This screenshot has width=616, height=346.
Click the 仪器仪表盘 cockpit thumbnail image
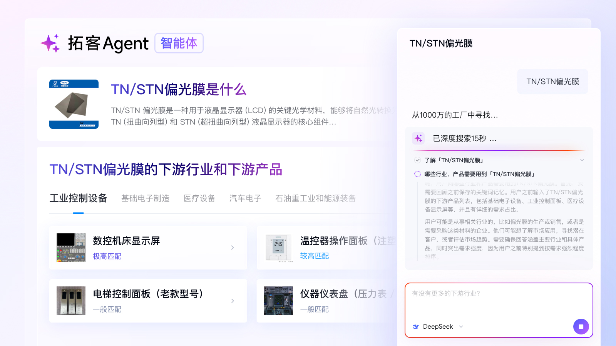point(278,301)
